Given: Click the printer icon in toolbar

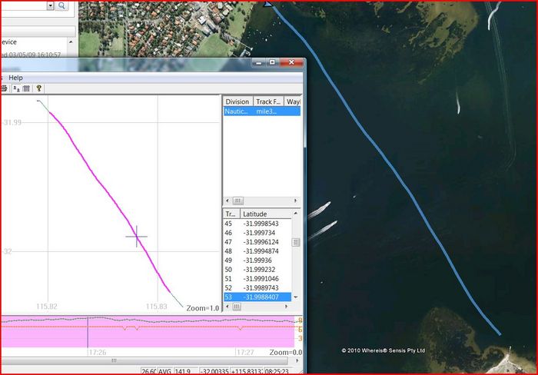Looking at the screenshot, I should click(4, 89).
